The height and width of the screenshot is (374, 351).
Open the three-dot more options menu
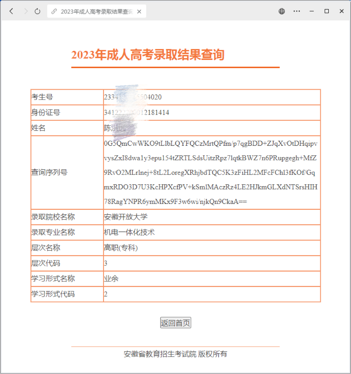(x=297, y=11)
